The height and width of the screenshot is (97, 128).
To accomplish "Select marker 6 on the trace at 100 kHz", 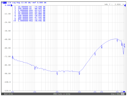I will click(102, 47).
